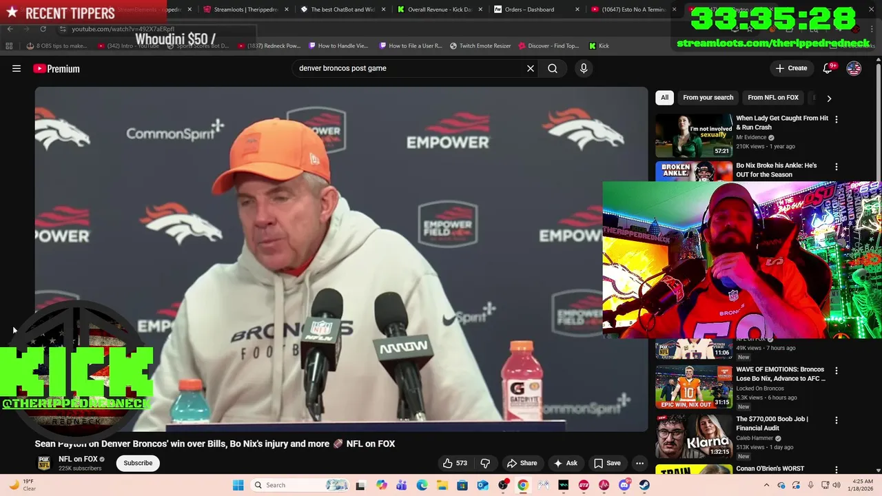Open 'WAVE OF EMOTIONS' Broncos thumbnail
The width and height of the screenshot is (882, 496).
tap(694, 387)
